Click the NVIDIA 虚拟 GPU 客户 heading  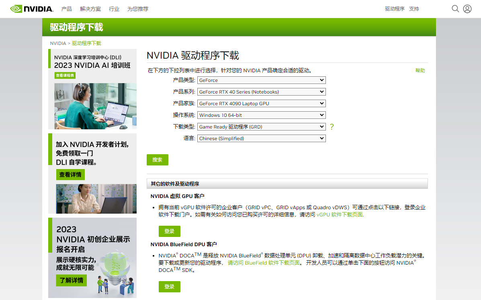(177, 196)
